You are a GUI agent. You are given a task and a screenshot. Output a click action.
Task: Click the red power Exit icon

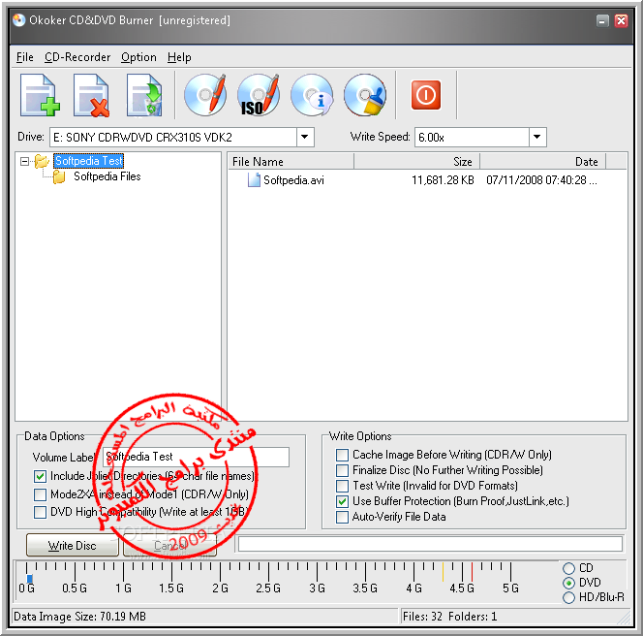[426, 95]
